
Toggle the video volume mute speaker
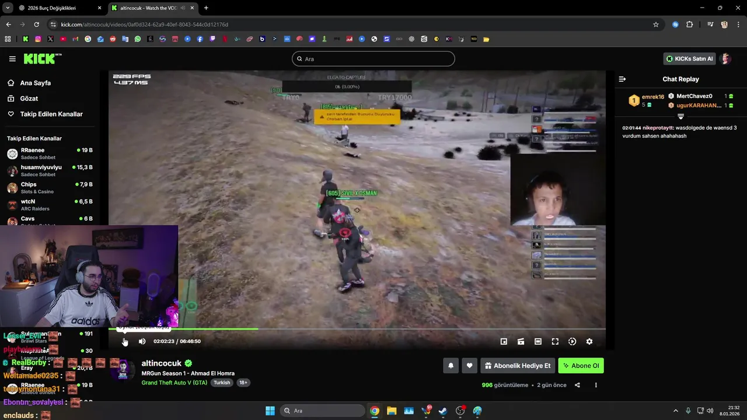pos(142,341)
